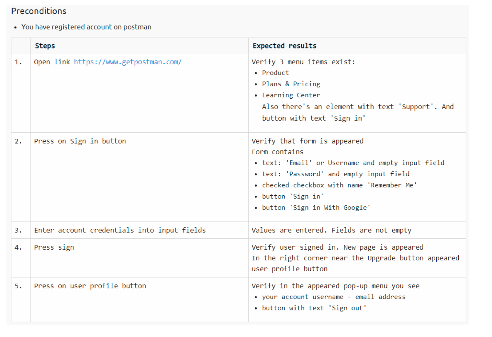The image size is (492, 337).
Task: Click the 'Plans & Pricing' bullet item
Action: (291, 84)
